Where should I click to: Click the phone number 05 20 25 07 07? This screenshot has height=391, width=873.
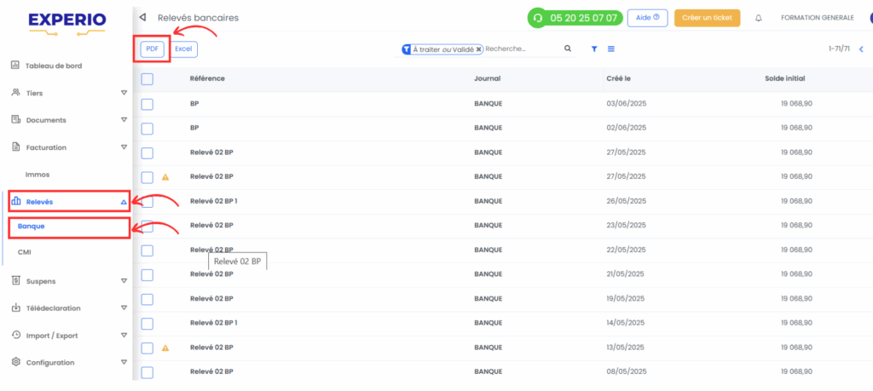[583, 18]
